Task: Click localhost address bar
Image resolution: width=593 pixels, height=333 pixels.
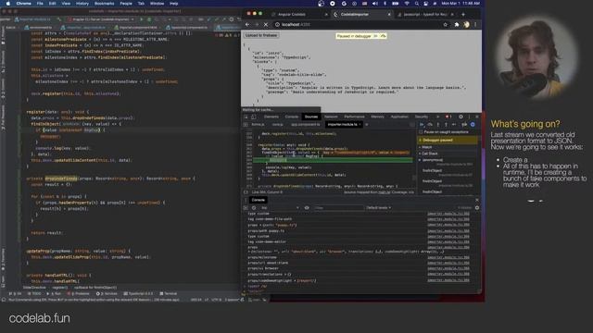Action: (x=358, y=25)
